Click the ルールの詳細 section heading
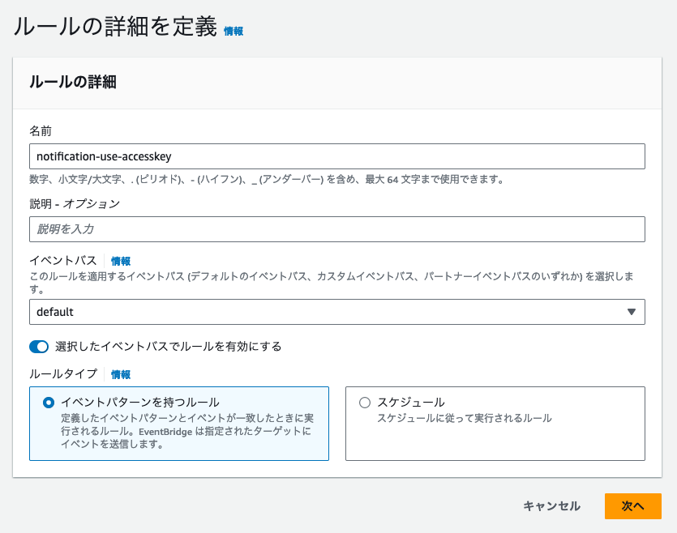The height and width of the screenshot is (533, 677). point(73,82)
